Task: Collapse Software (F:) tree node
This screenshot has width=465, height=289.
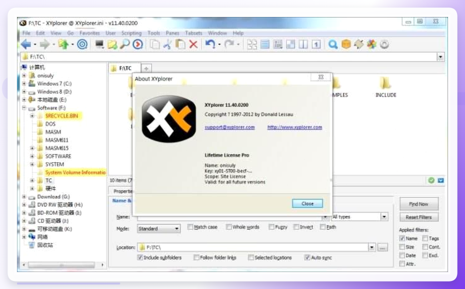Action: coord(24,108)
